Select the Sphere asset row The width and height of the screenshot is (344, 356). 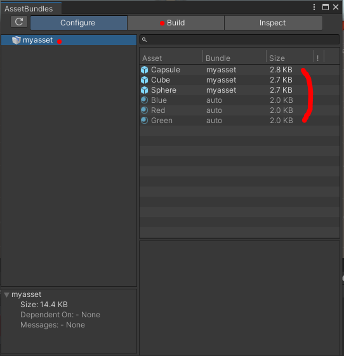239,90
